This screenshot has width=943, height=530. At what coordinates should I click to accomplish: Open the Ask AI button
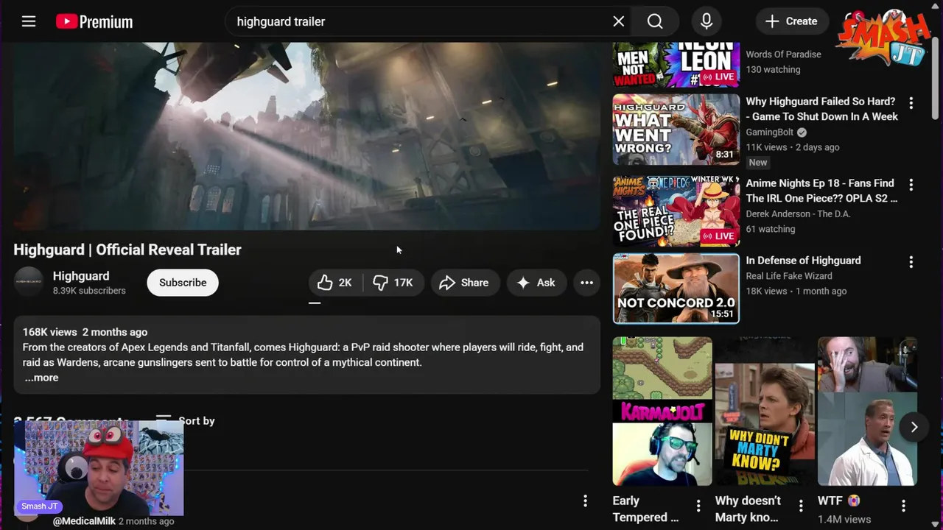(536, 283)
